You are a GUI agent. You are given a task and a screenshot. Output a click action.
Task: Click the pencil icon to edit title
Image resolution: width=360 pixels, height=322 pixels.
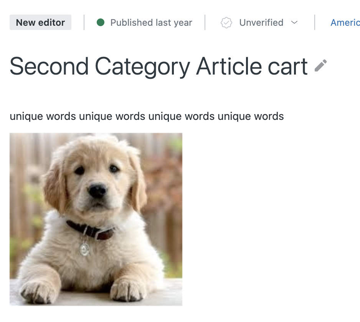(x=320, y=66)
